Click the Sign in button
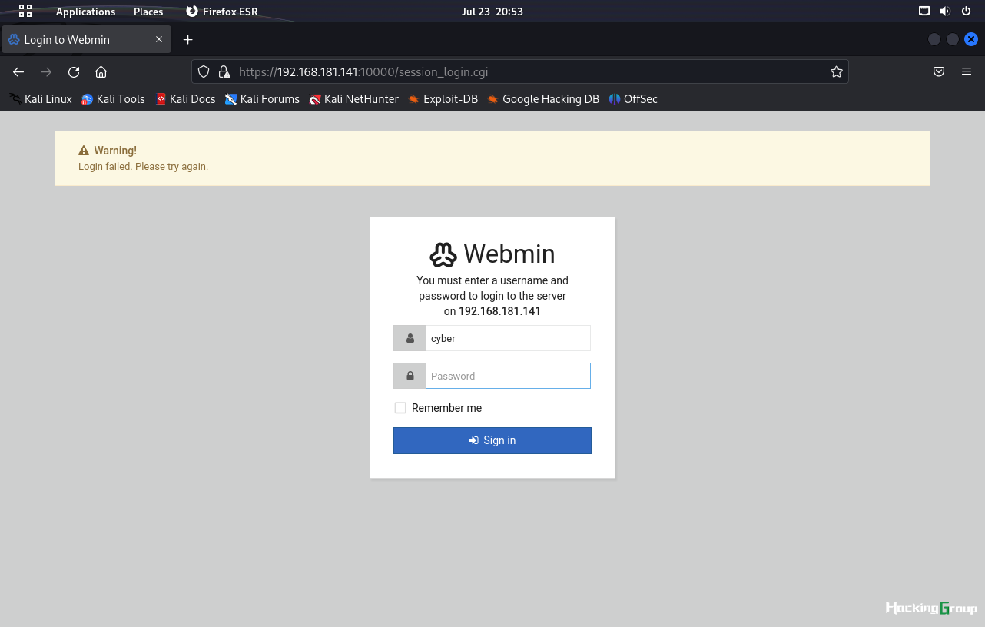Image resolution: width=985 pixels, height=627 pixels. pyautogui.click(x=492, y=440)
